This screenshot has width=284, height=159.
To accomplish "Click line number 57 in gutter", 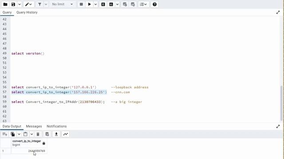I will [4, 92].
